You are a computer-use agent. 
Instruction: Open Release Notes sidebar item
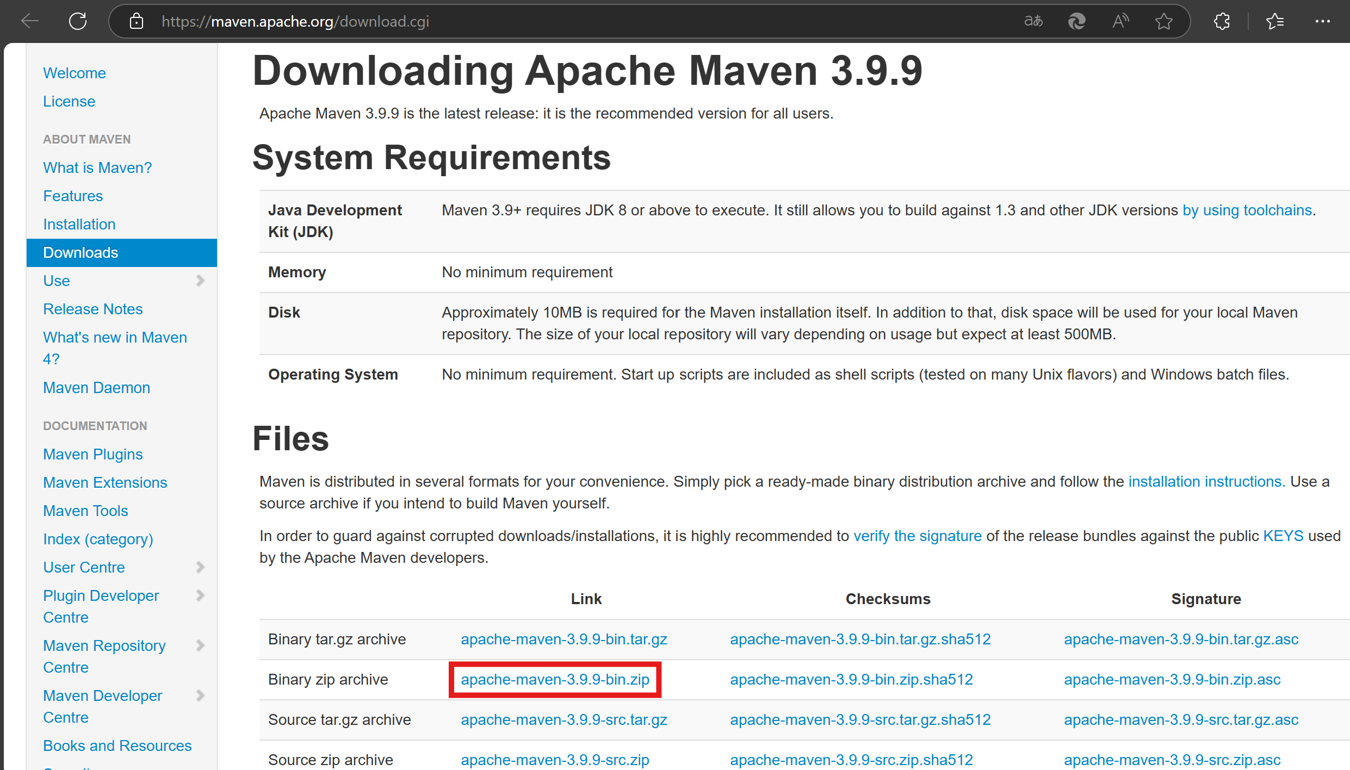click(x=92, y=309)
